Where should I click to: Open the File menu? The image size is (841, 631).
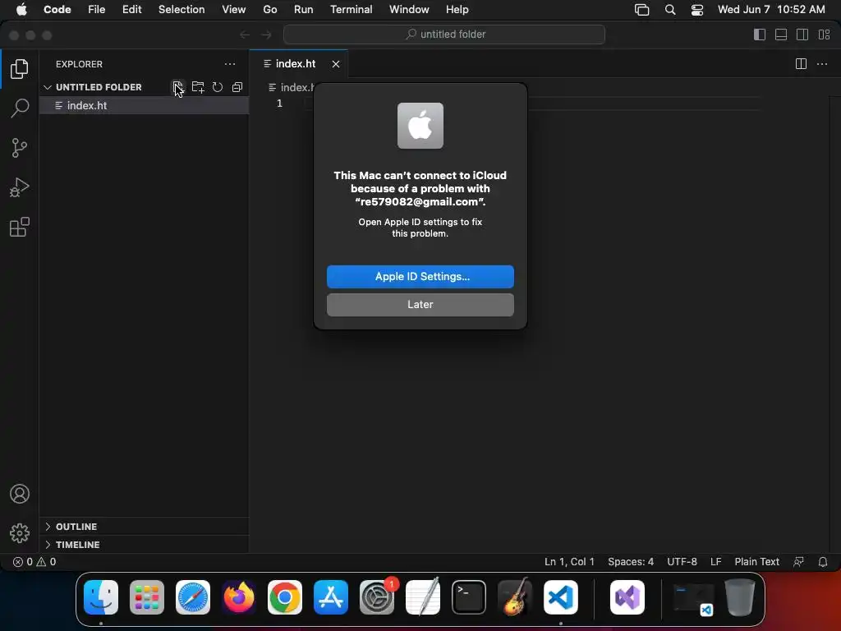97,10
